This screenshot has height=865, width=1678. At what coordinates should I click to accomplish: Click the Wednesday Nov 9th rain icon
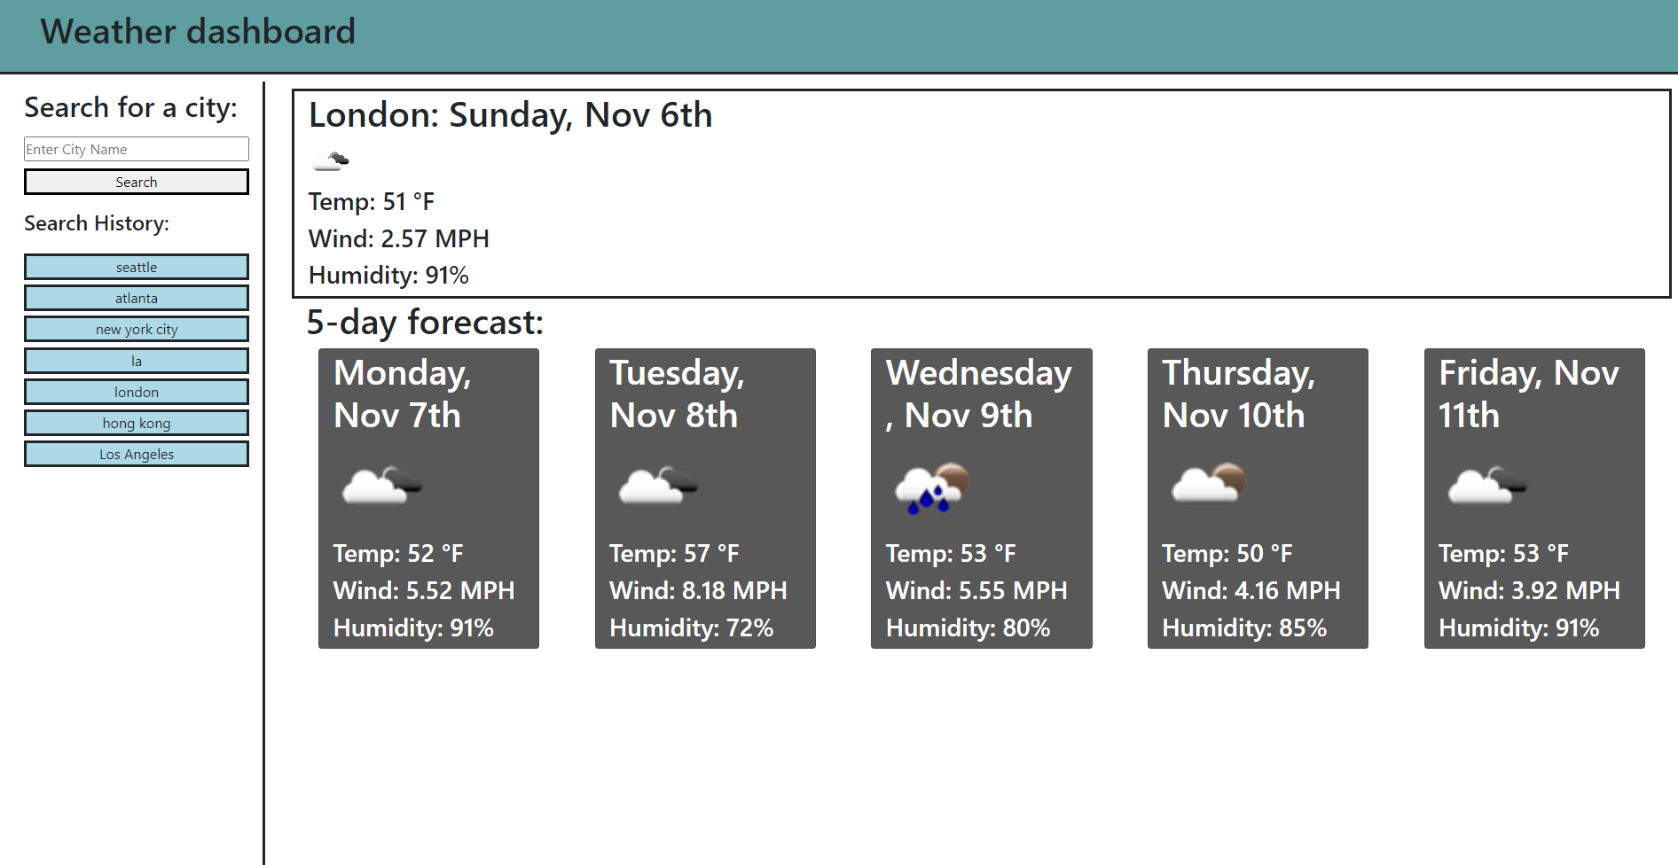coord(933,485)
